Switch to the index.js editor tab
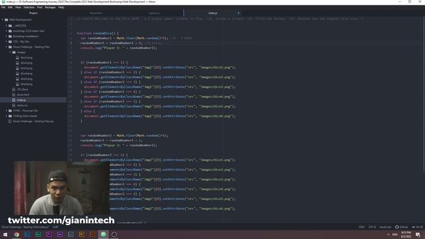The height and width of the screenshot is (239, 425). coord(212,13)
